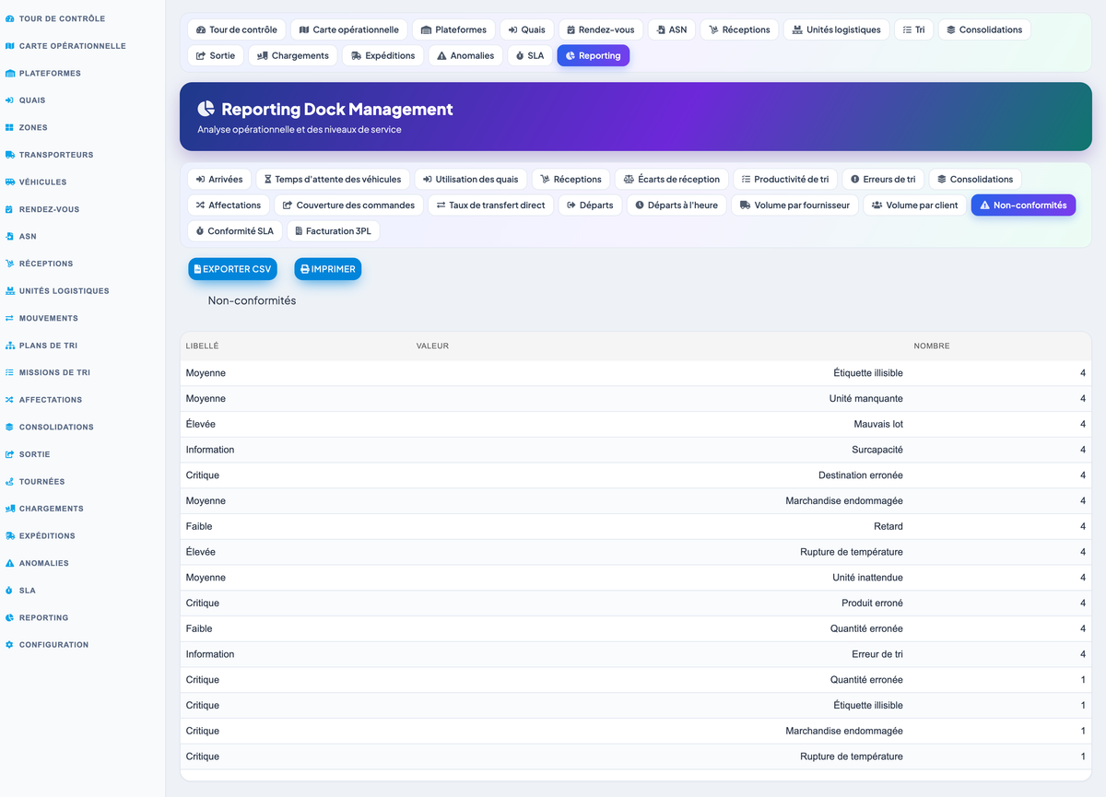Show the Utilisation des quais report
This screenshot has width=1106, height=797.
click(471, 179)
